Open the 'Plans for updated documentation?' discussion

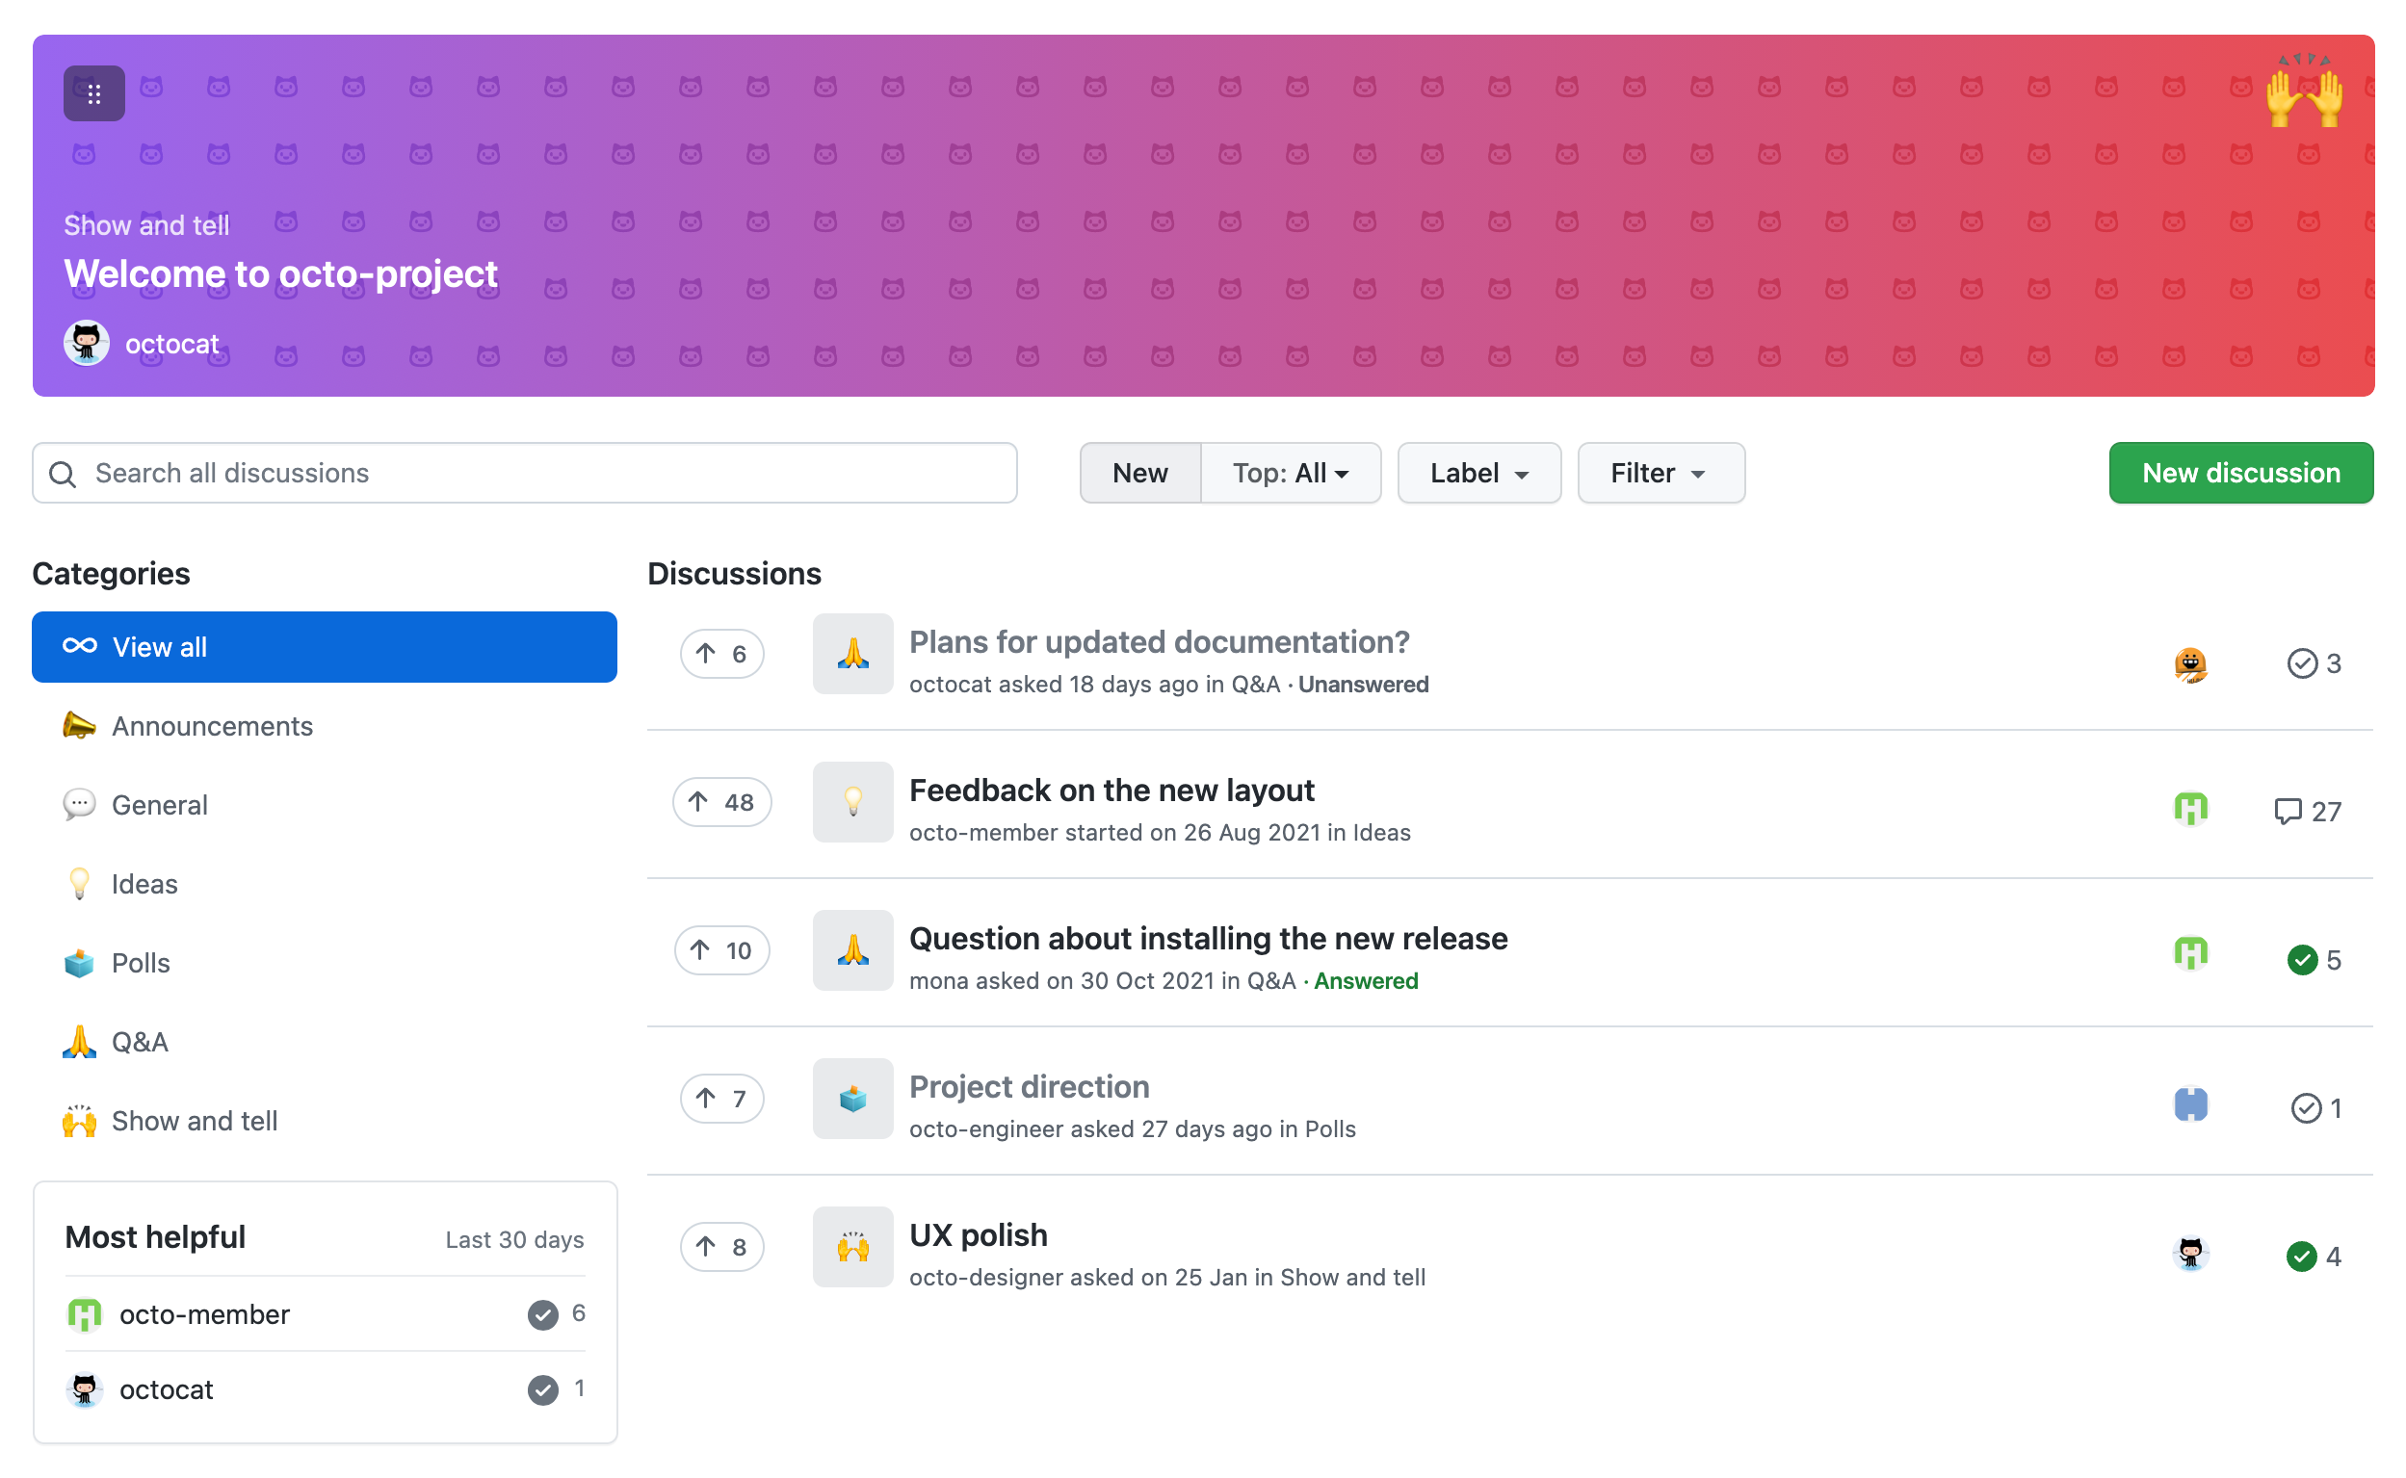tap(1159, 641)
